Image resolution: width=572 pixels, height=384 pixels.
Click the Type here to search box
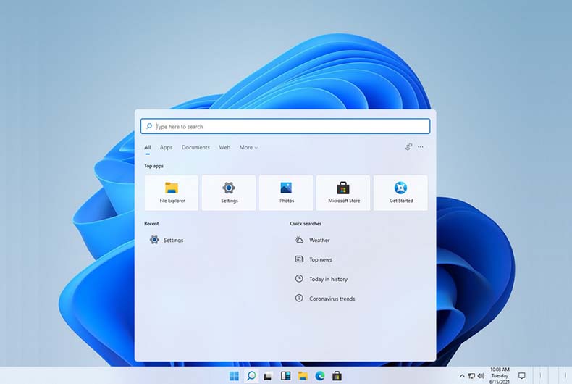[285, 127]
